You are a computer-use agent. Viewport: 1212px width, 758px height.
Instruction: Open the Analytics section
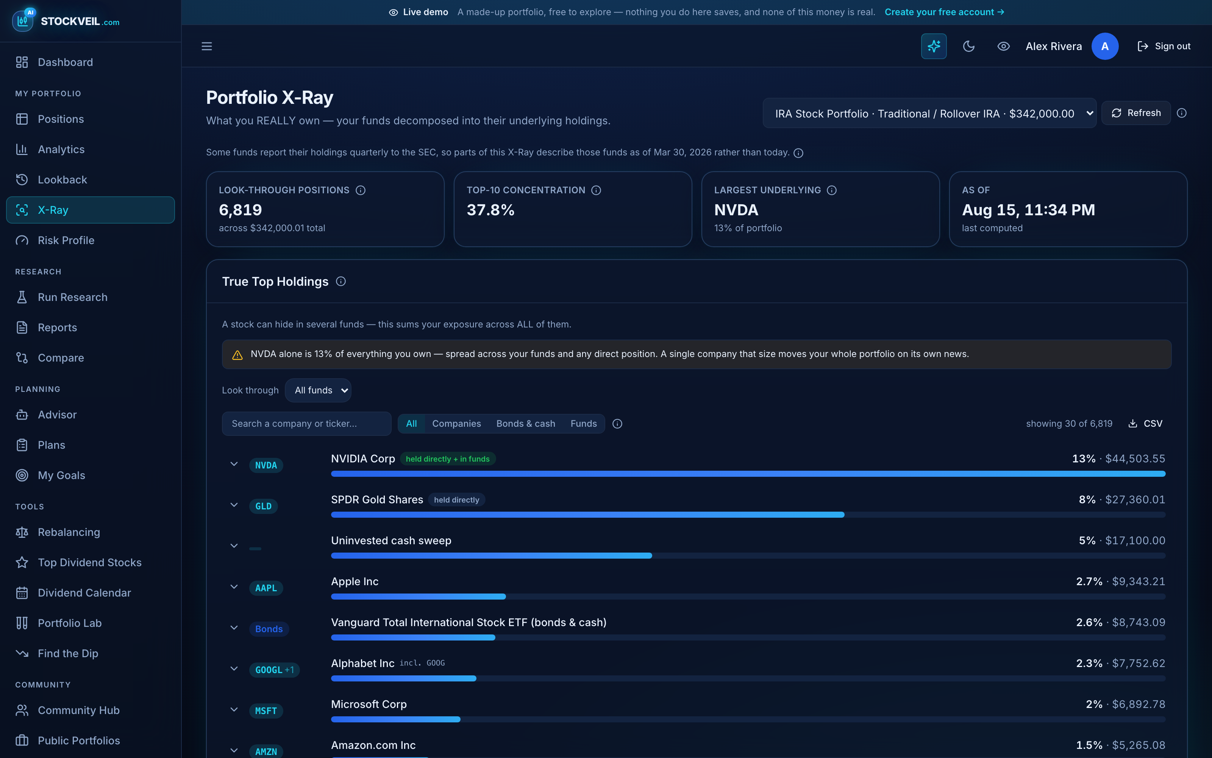[x=90, y=149]
